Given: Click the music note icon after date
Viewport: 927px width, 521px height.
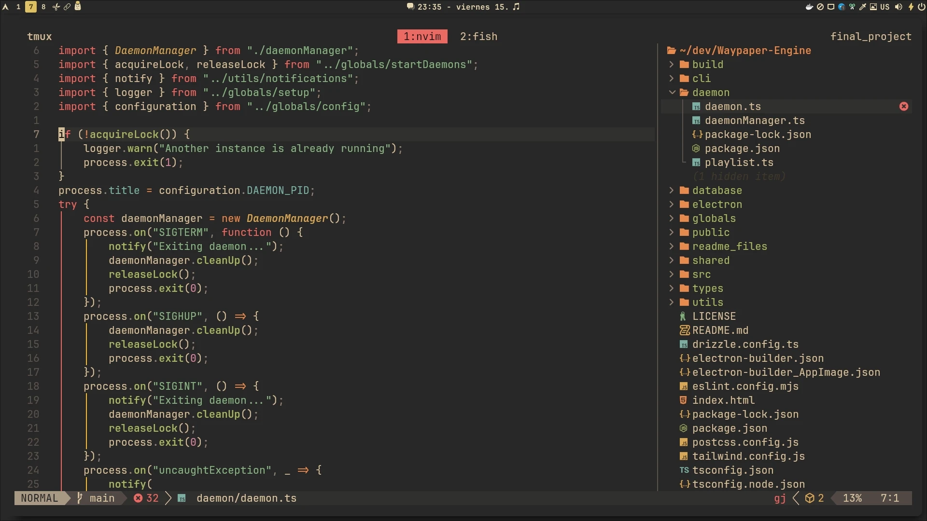Looking at the screenshot, I should pos(516,7).
